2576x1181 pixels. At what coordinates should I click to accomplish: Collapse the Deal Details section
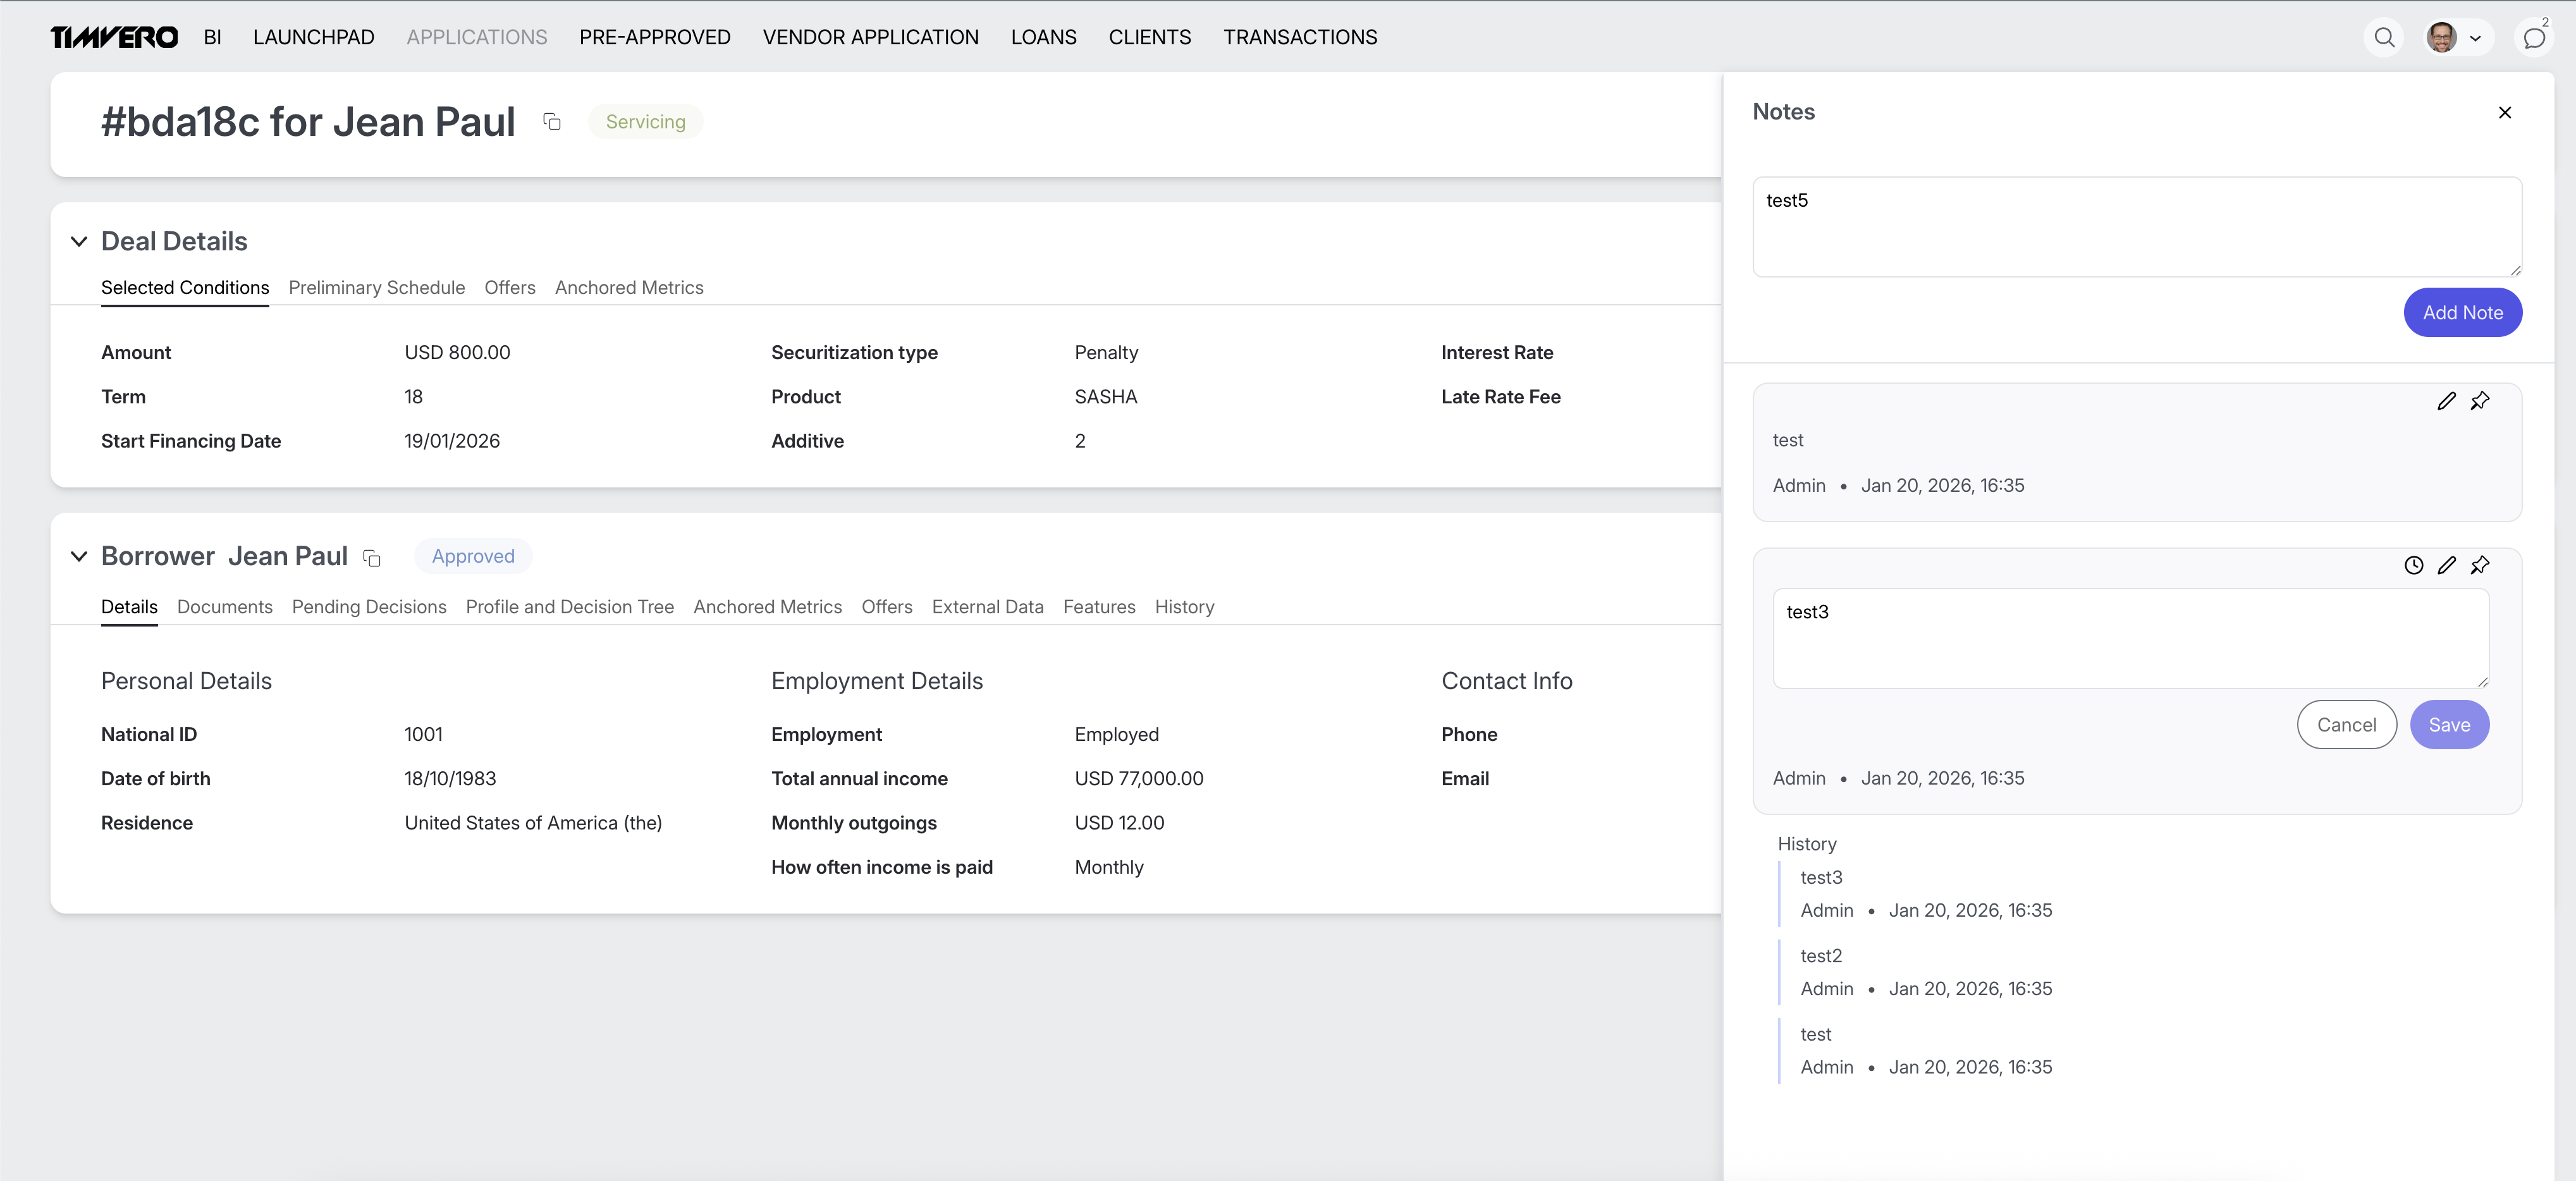[x=79, y=241]
